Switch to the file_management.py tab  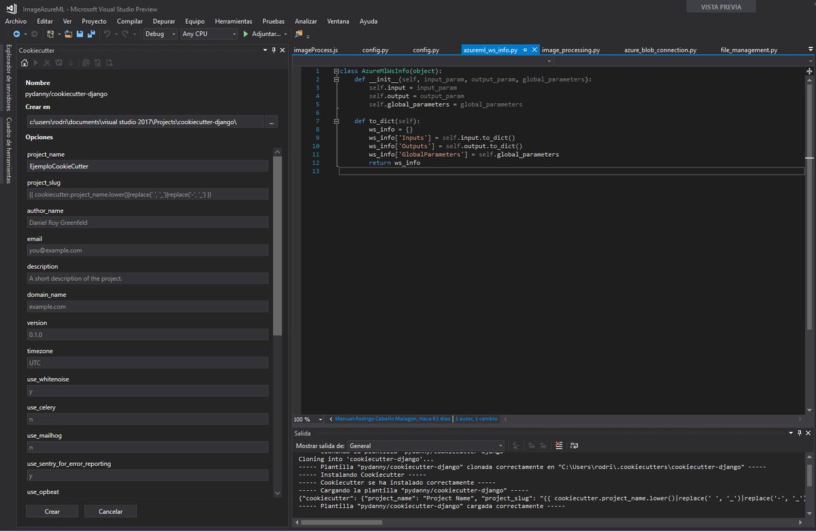tap(749, 50)
